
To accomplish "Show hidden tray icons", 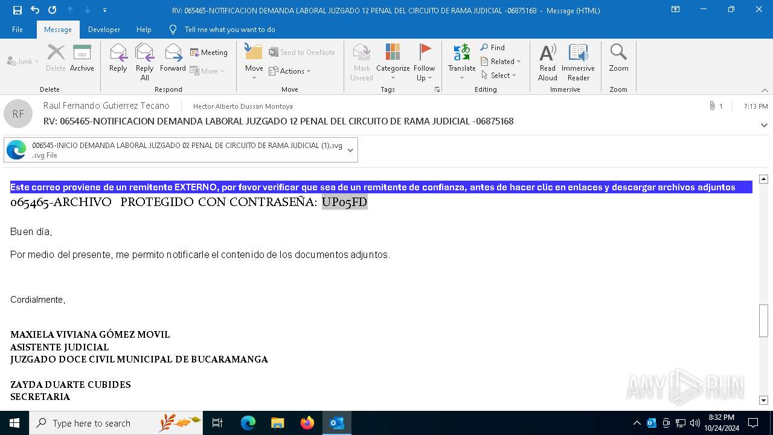I will (637, 423).
